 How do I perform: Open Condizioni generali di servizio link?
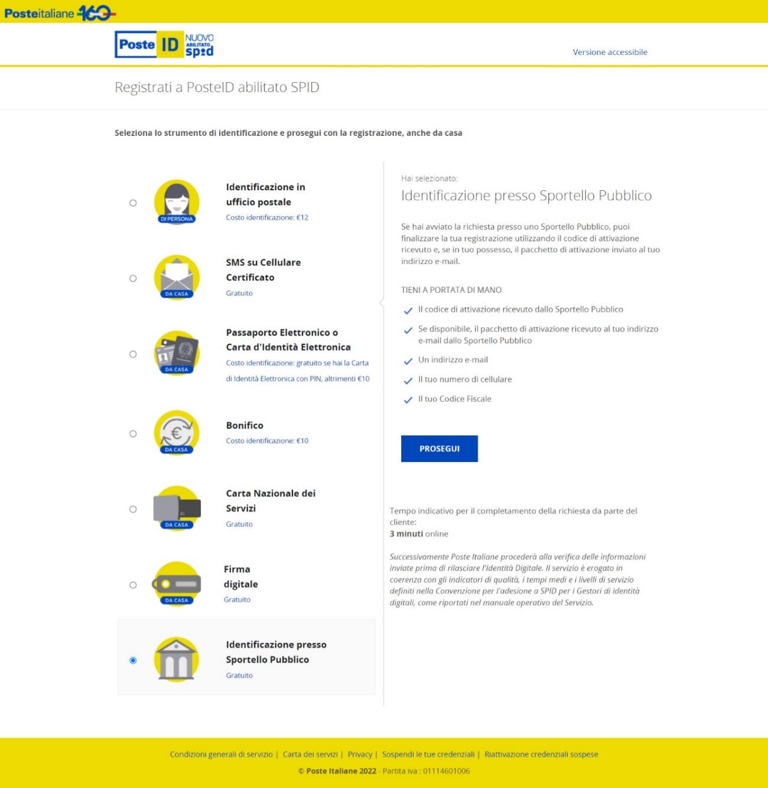click(221, 754)
